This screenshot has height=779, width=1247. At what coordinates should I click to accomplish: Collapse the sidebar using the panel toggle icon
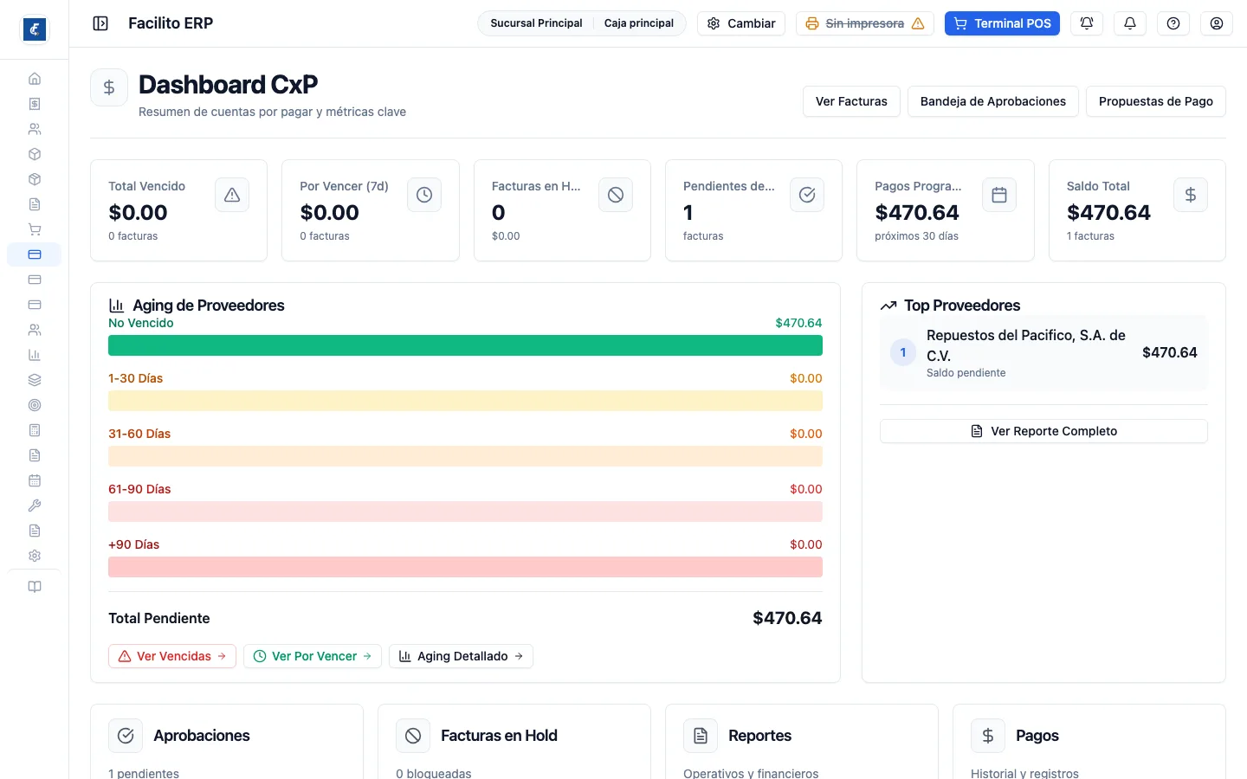pyautogui.click(x=100, y=23)
